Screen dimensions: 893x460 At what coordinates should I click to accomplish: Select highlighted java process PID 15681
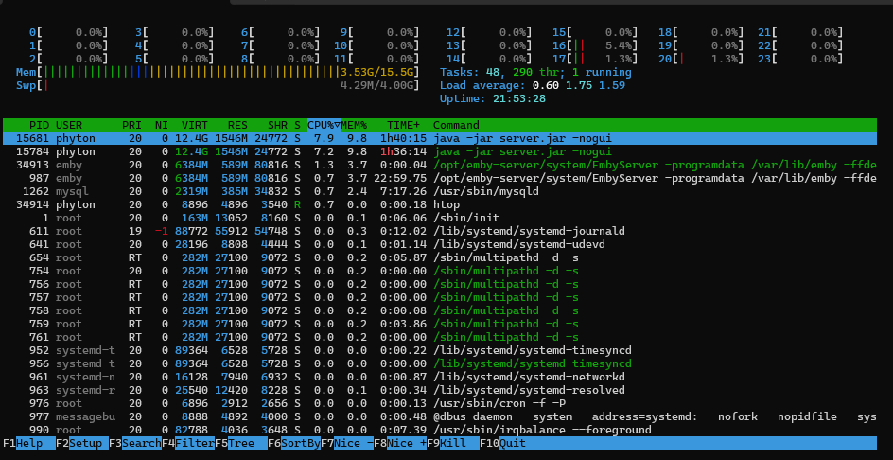tap(440, 138)
